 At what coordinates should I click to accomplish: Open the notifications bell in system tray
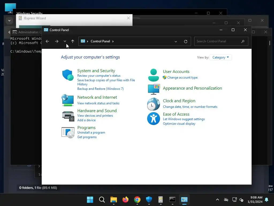click(267, 200)
